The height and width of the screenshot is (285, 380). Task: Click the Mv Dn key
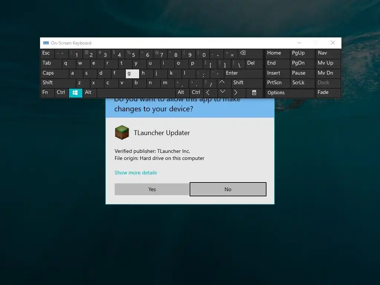coord(328,73)
